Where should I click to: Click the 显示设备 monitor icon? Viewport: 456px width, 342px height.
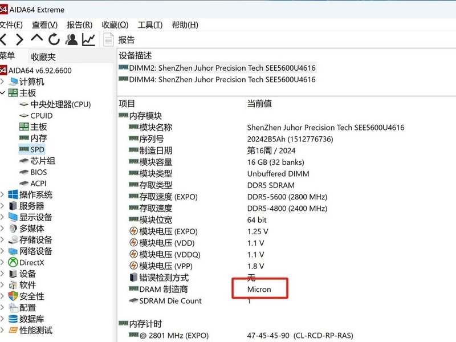(x=13, y=217)
